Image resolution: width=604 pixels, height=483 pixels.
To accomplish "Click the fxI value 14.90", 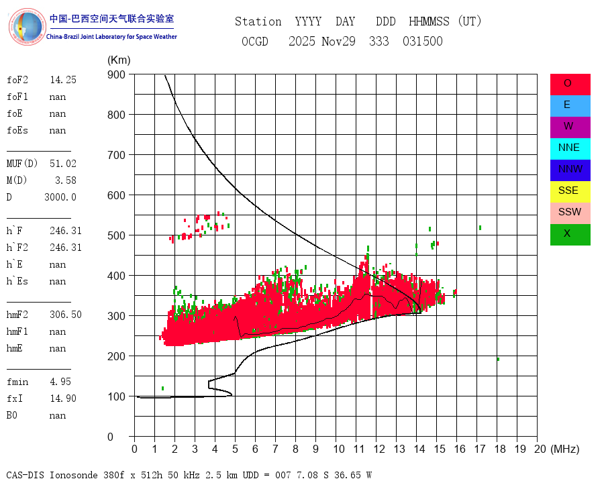I will [x=63, y=398].
